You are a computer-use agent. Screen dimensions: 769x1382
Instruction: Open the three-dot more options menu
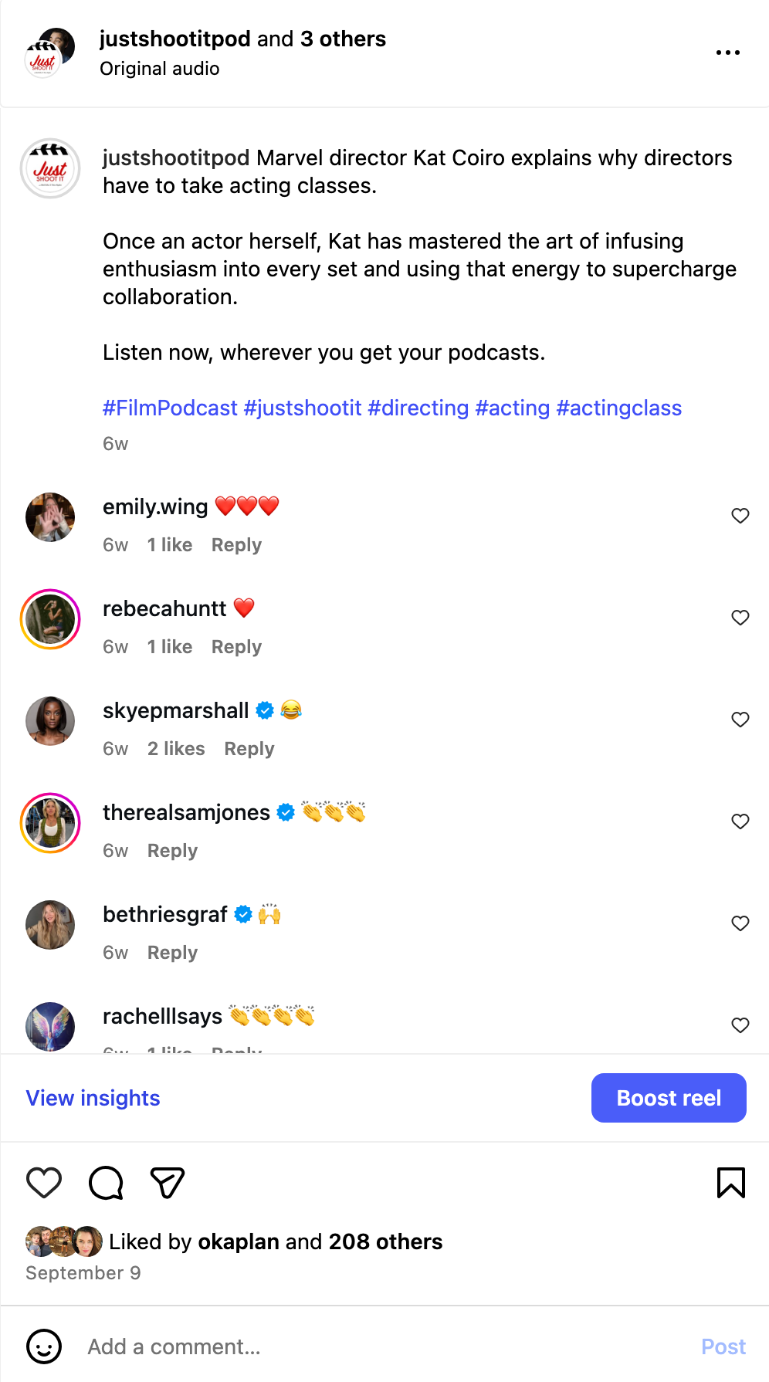727,53
